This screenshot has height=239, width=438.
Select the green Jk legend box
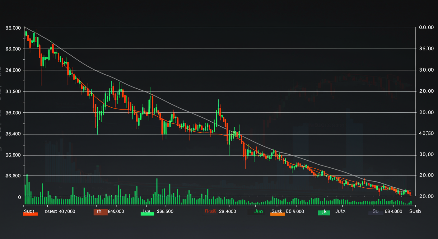(x=324, y=213)
